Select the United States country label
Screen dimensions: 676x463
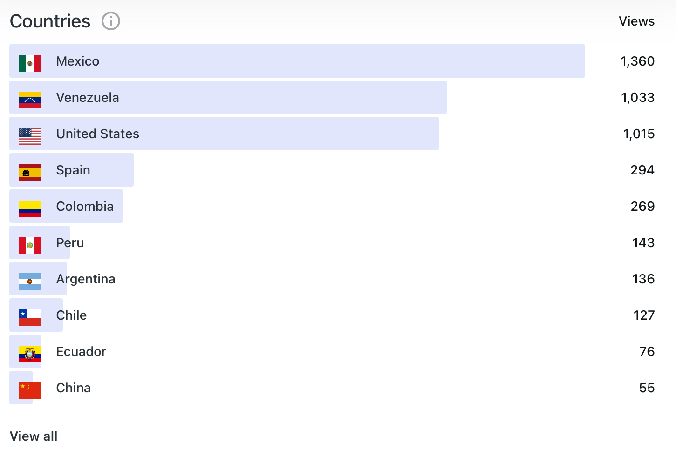pos(98,134)
